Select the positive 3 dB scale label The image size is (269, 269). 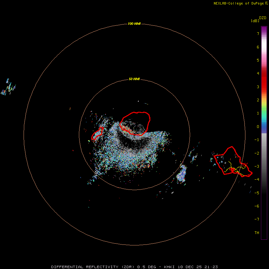click(x=258, y=87)
